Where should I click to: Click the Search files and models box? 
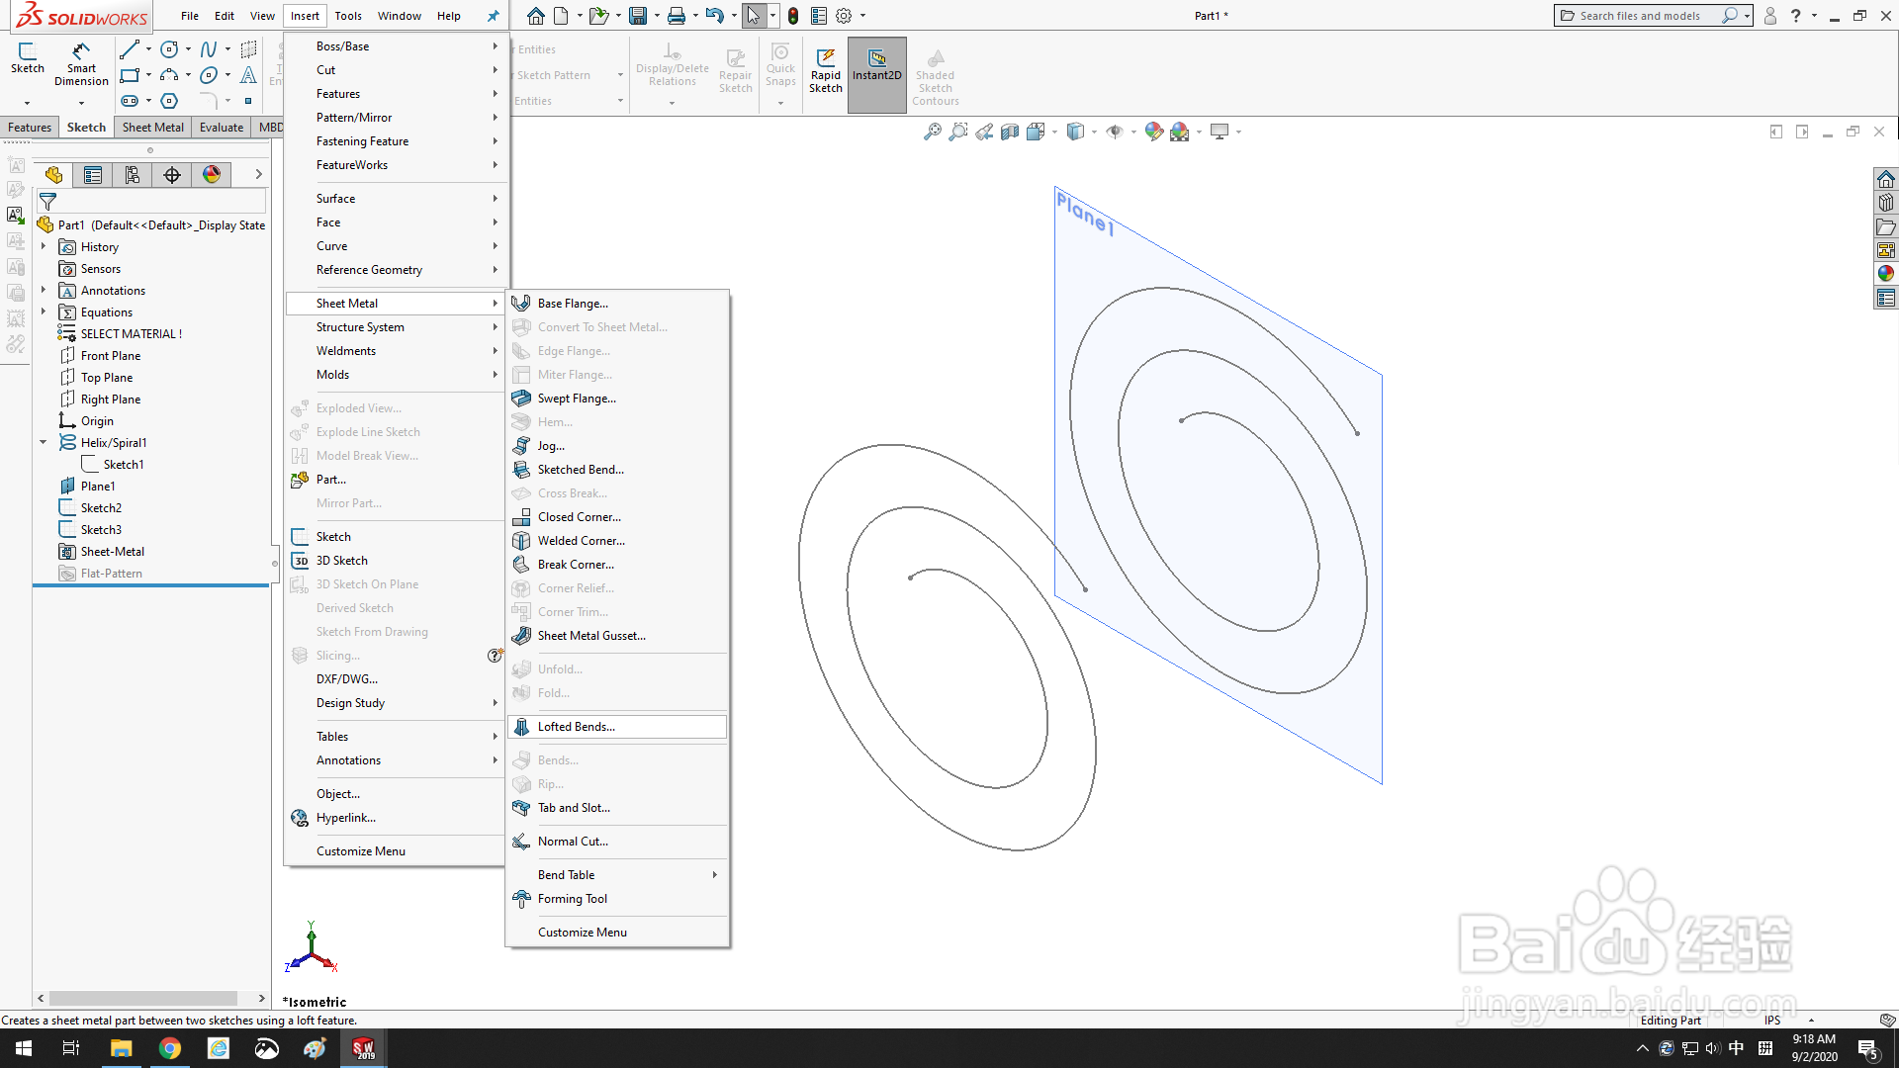[x=1642, y=15]
